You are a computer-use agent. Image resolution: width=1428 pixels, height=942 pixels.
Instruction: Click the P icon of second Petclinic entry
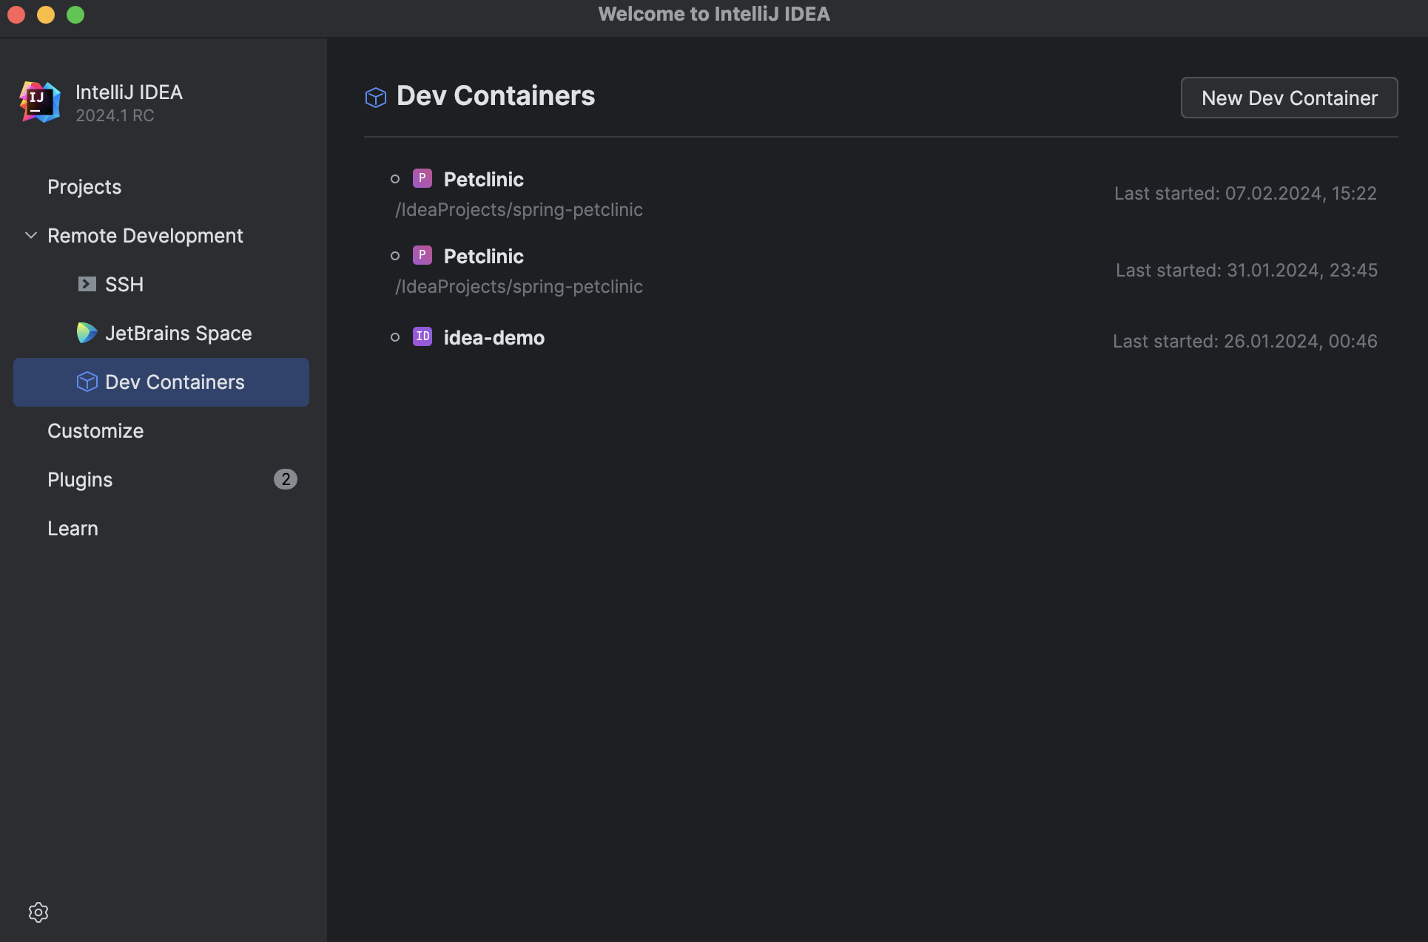(422, 255)
